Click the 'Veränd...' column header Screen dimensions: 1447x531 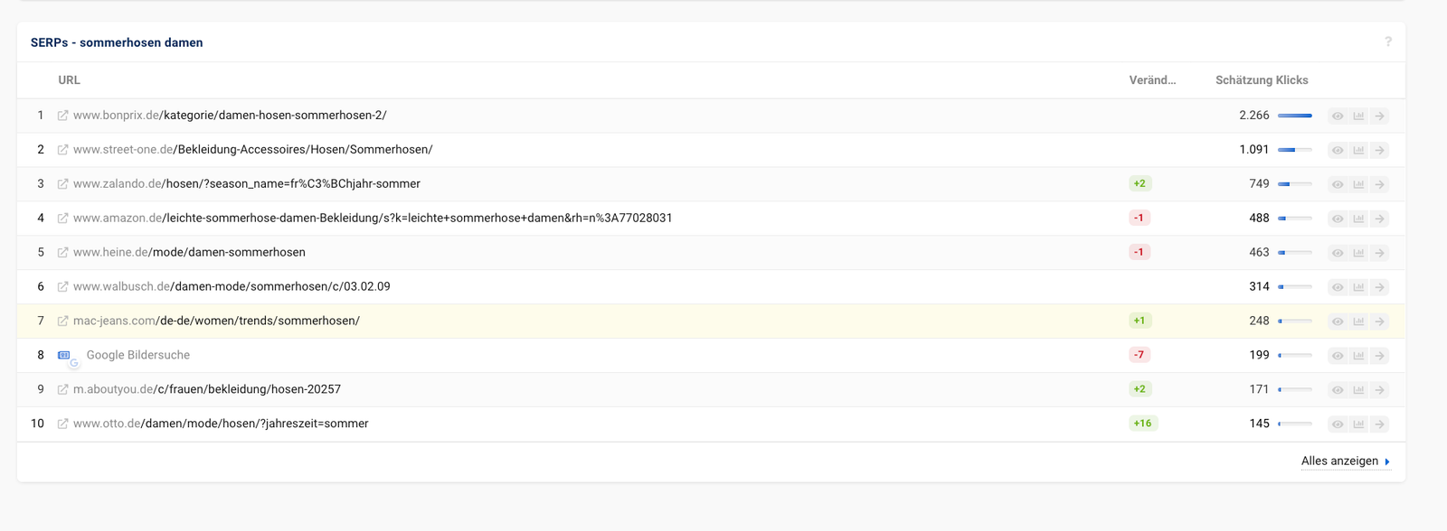pyautogui.click(x=1152, y=80)
